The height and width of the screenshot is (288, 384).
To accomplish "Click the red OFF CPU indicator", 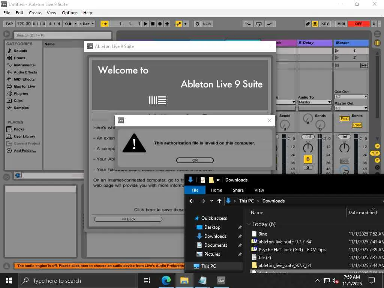I will [x=358, y=24].
